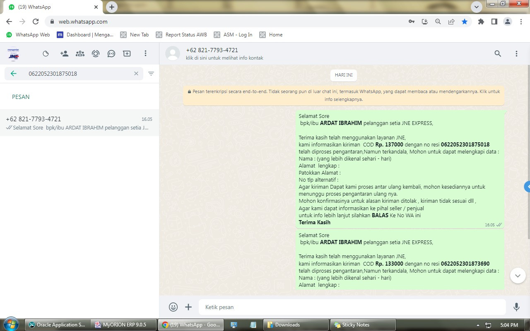
Task: Share this page icon
Action: coord(451,22)
